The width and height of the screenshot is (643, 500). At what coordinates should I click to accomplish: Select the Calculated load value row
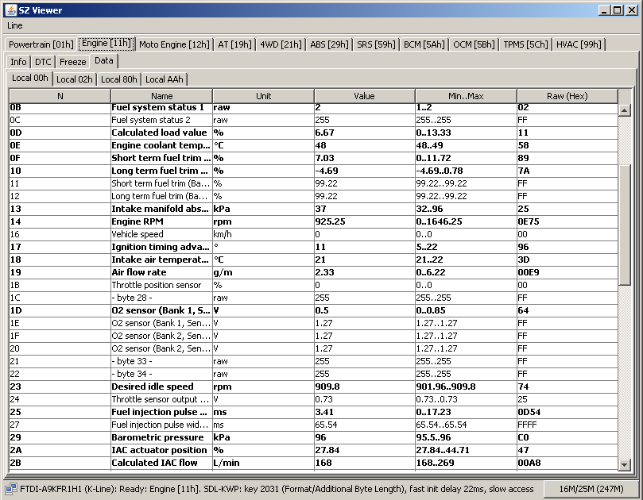(x=313, y=133)
